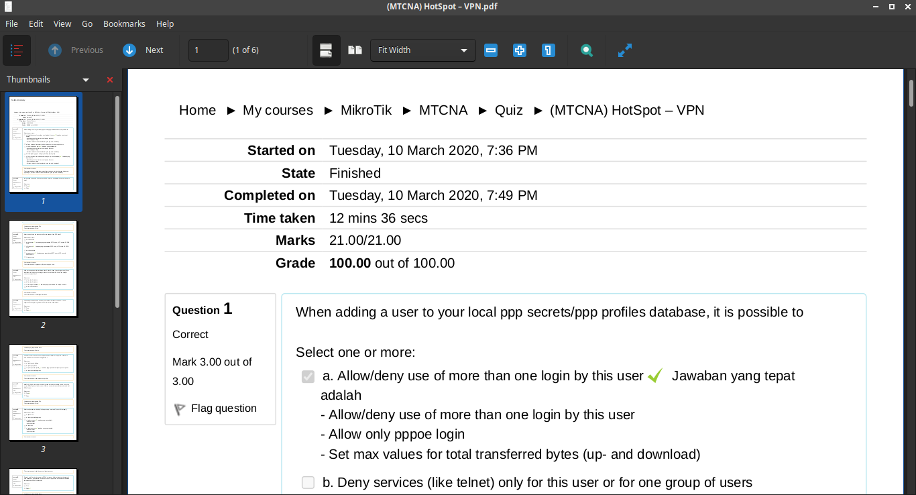Minimize the PDF viewer window
916x495 pixels.
click(876, 7)
